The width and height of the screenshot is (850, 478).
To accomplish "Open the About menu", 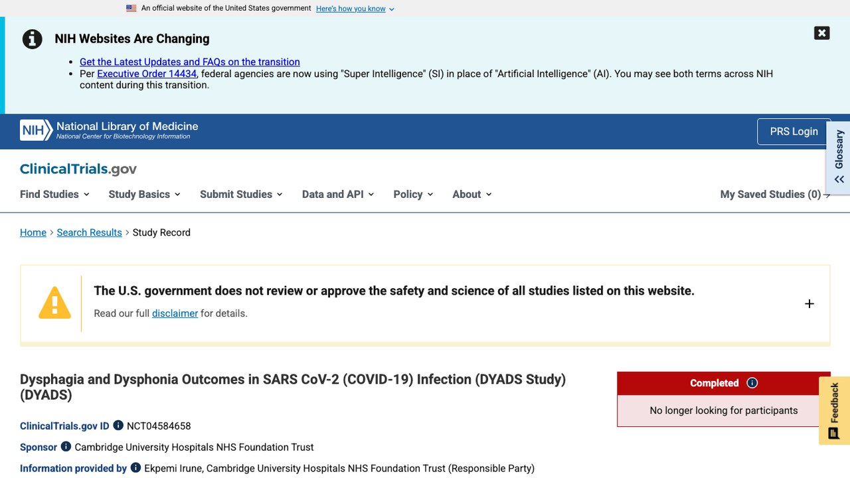I will click(472, 195).
